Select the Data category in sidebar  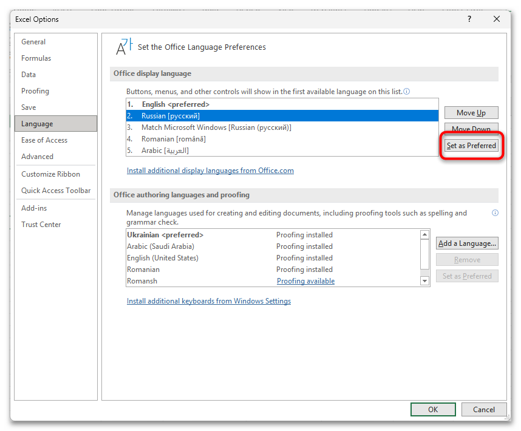[56, 75]
